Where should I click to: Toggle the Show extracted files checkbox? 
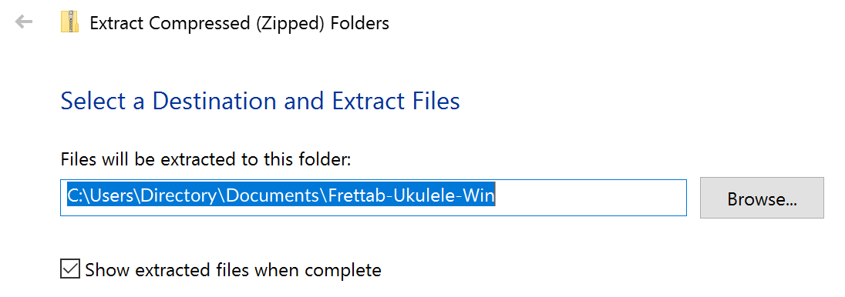tap(70, 269)
